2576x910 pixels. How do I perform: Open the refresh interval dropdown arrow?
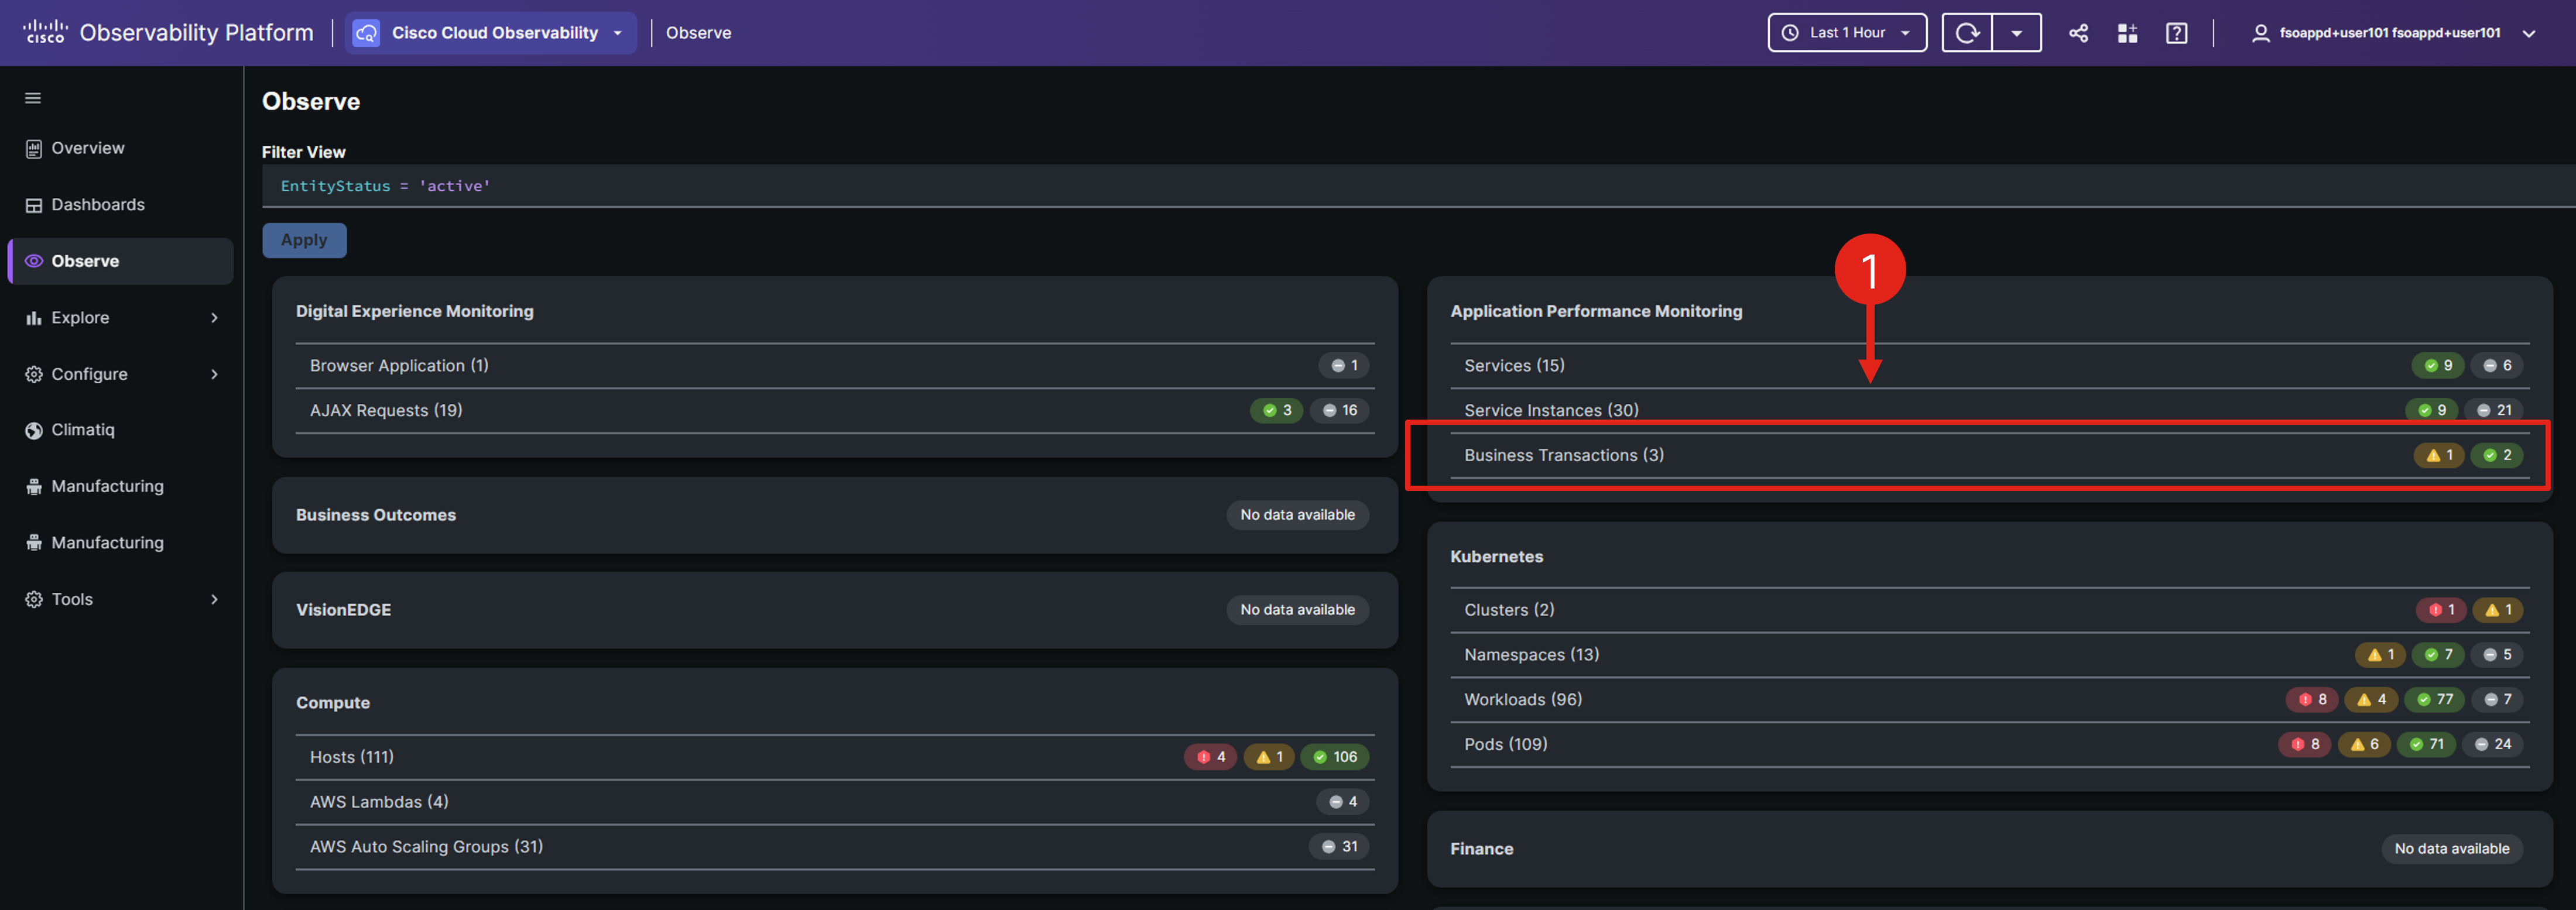point(2016,33)
